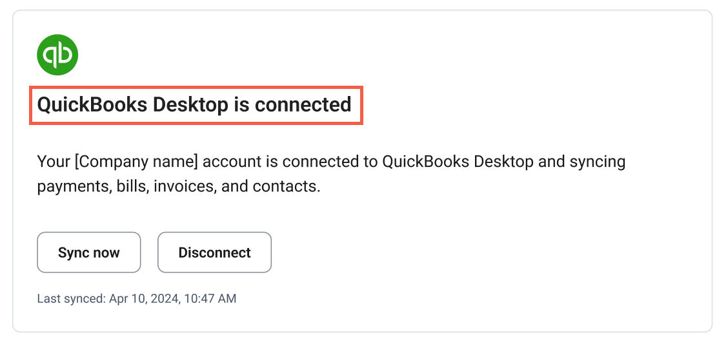Click the words "is connected to" in description
This screenshot has width=717, height=337.
pos(323,161)
